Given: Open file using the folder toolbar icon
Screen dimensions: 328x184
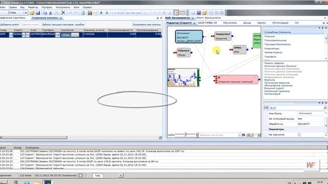Looking at the screenshot, I should [32, 13].
